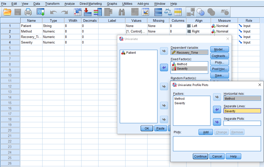Move variable to Dependent Variable arrow
Screen dimensions: 264x167
tap(164, 51)
